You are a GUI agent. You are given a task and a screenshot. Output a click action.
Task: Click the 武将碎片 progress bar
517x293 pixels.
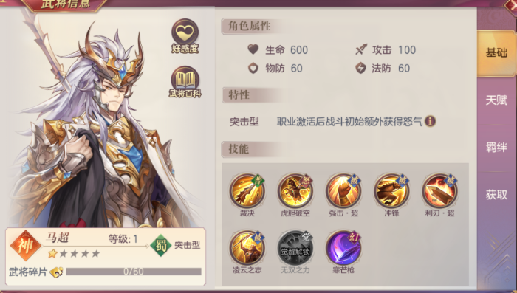point(134,272)
